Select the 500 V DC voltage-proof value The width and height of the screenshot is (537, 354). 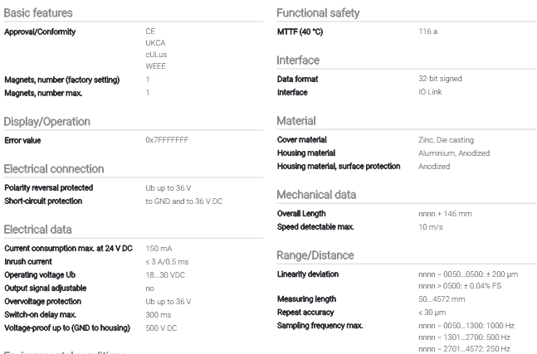tap(161, 328)
